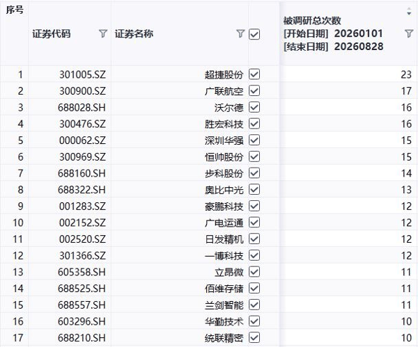Select row number 9
This screenshot has height=347, width=418.
coord(20,207)
